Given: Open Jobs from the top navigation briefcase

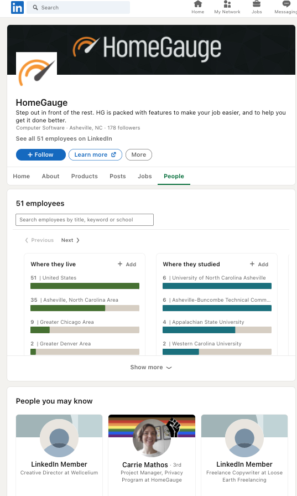Looking at the screenshot, I should tap(257, 7).
